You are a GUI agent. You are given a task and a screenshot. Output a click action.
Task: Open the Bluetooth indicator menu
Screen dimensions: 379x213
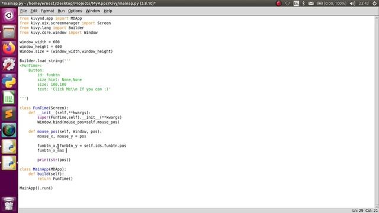tap(304, 4)
